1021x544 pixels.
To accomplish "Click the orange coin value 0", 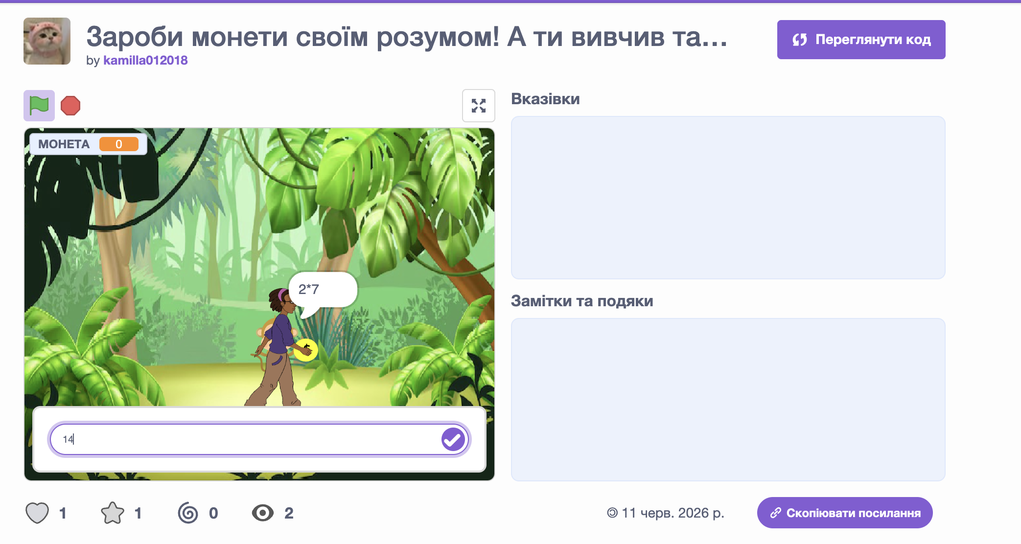I will pyautogui.click(x=119, y=144).
